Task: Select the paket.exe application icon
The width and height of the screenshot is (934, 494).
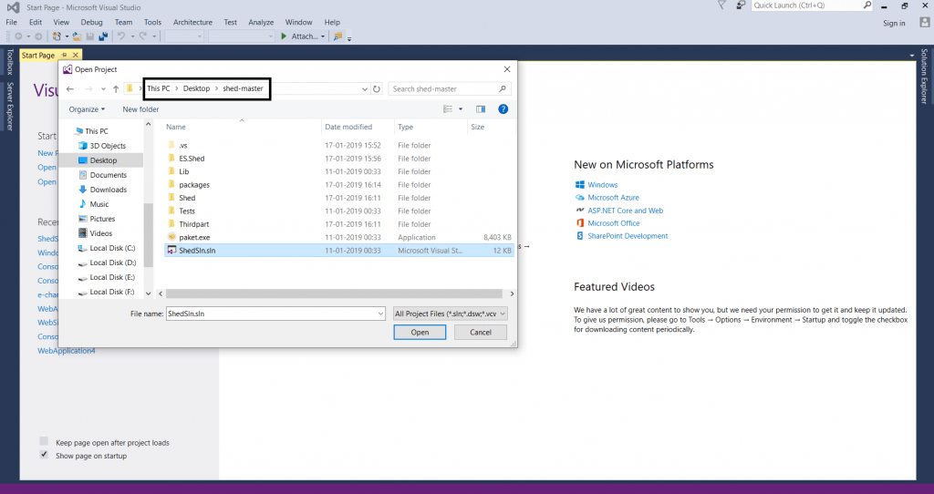Action: pos(171,238)
